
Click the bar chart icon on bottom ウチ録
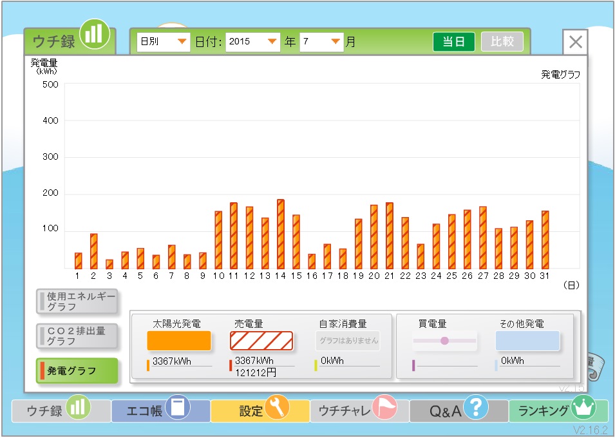(78, 407)
